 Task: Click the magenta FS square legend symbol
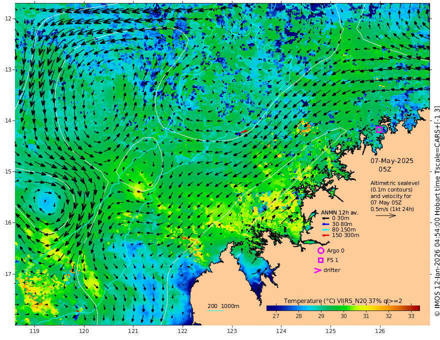point(320,260)
